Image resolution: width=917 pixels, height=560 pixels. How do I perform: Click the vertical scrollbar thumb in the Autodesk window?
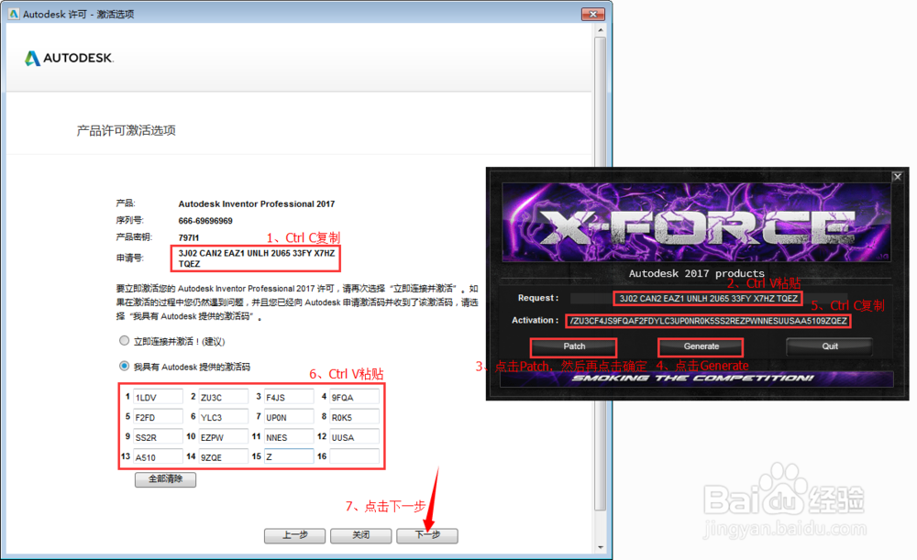[600, 273]
